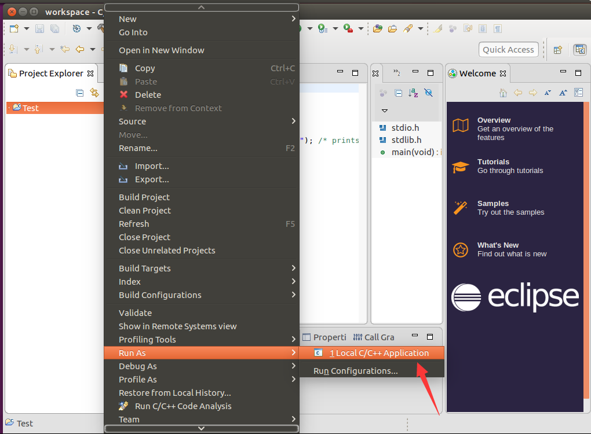
Task: Click the Previous Annotation toolbar icon
Action: coord(38,49)
